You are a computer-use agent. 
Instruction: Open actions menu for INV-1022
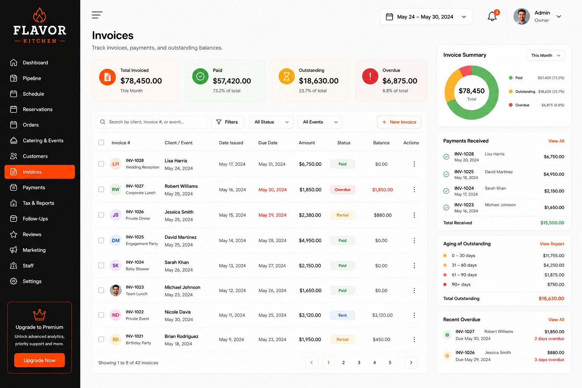[x=414, y=315]
